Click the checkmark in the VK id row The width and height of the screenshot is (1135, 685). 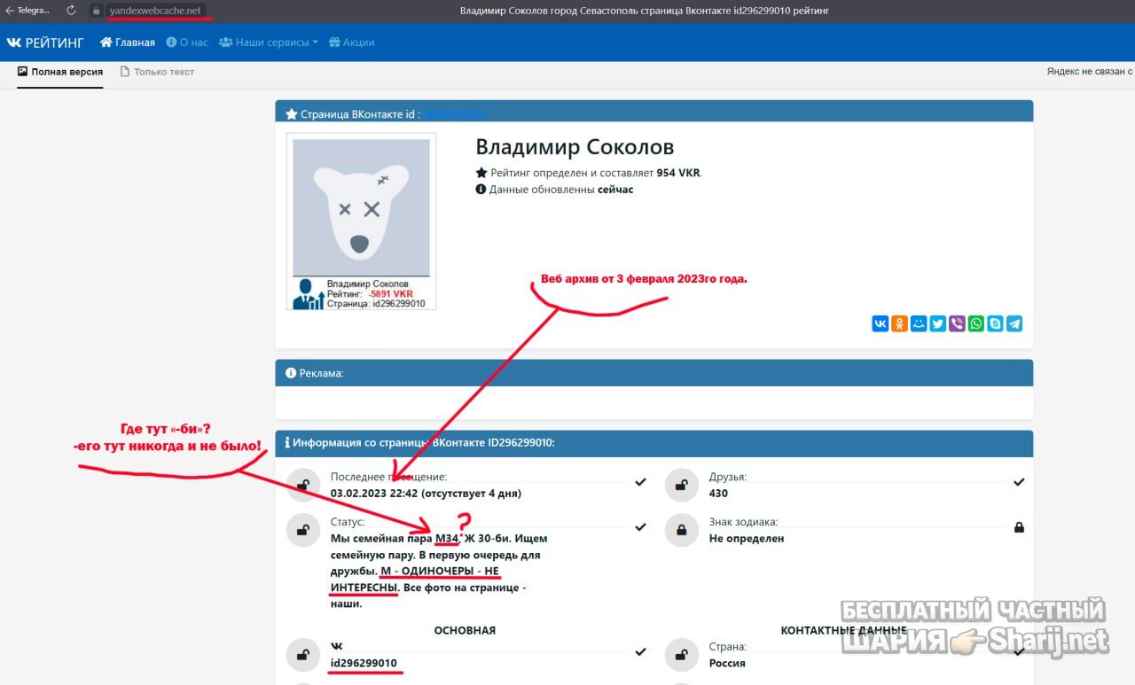pos(640,652)
